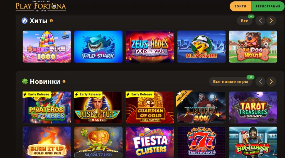The width and height of the screenshot is (285, 158).
Task: Click the Регистрация button
Action: click(x=268, y=6)
